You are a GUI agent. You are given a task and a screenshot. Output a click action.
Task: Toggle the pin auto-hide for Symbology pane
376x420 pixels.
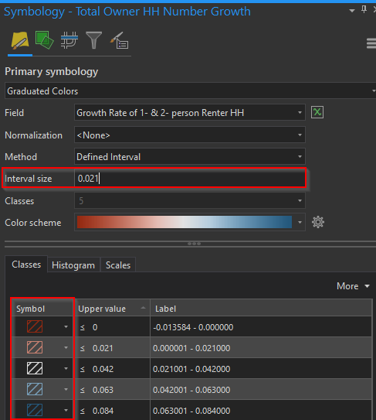coord(364,9)
